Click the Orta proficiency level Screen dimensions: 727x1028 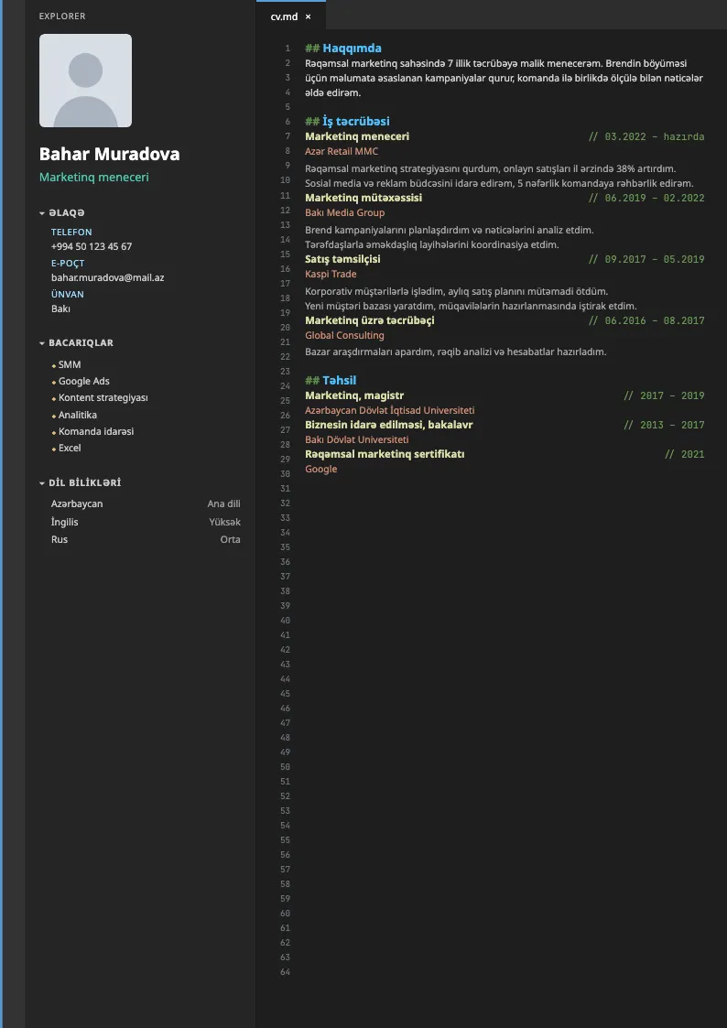230,539
